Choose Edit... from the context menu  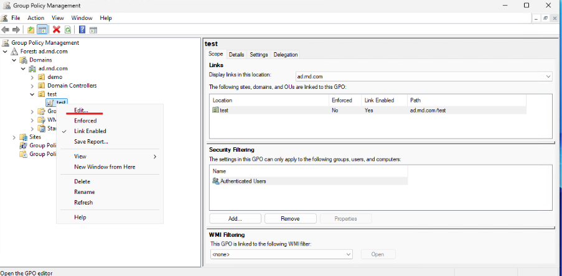tap(81, 110)
